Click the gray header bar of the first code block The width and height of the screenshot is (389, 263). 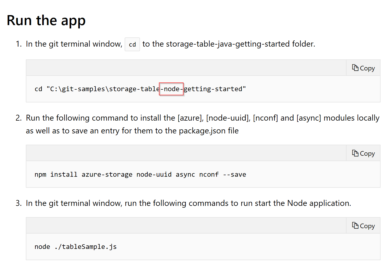tap(179, 68)
